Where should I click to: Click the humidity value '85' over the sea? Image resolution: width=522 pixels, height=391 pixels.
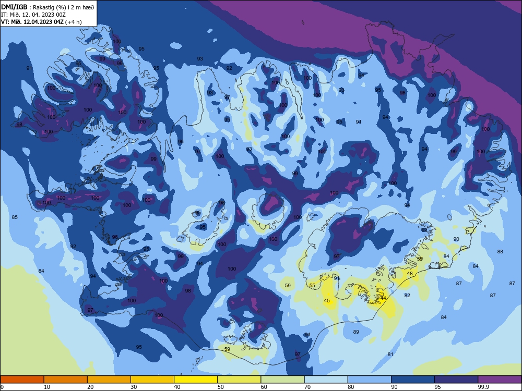click(15, 217)
